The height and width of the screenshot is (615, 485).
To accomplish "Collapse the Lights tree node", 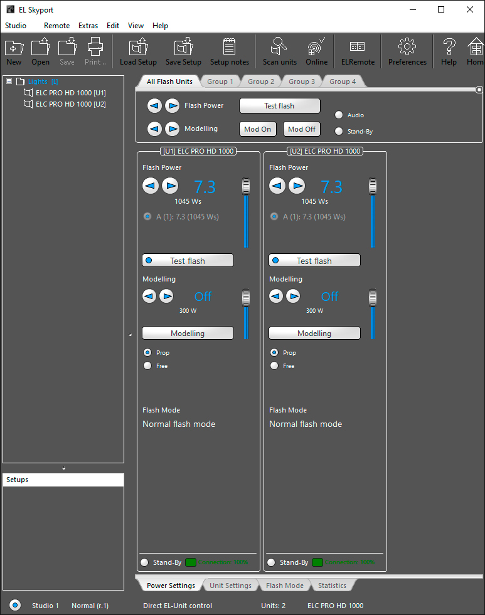I will (9, 81).
